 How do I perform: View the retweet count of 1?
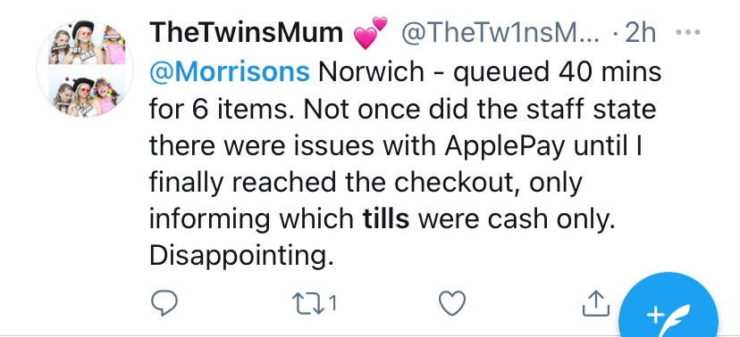[332, 304]
